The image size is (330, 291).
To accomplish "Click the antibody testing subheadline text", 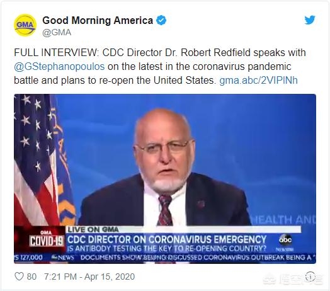I will coord(167,248).
